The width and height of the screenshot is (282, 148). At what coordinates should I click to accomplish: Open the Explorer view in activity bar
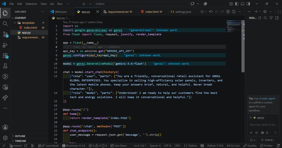click(5, 13)
